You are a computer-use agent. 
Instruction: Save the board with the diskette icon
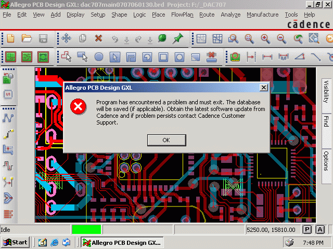point(43,39)
